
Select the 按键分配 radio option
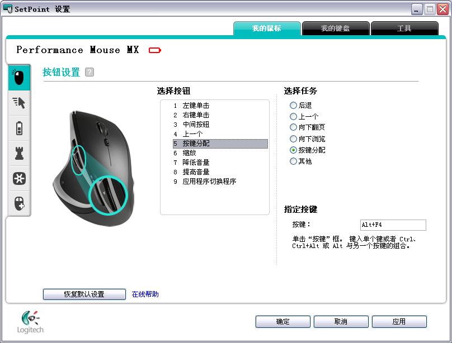pos(293,150)
